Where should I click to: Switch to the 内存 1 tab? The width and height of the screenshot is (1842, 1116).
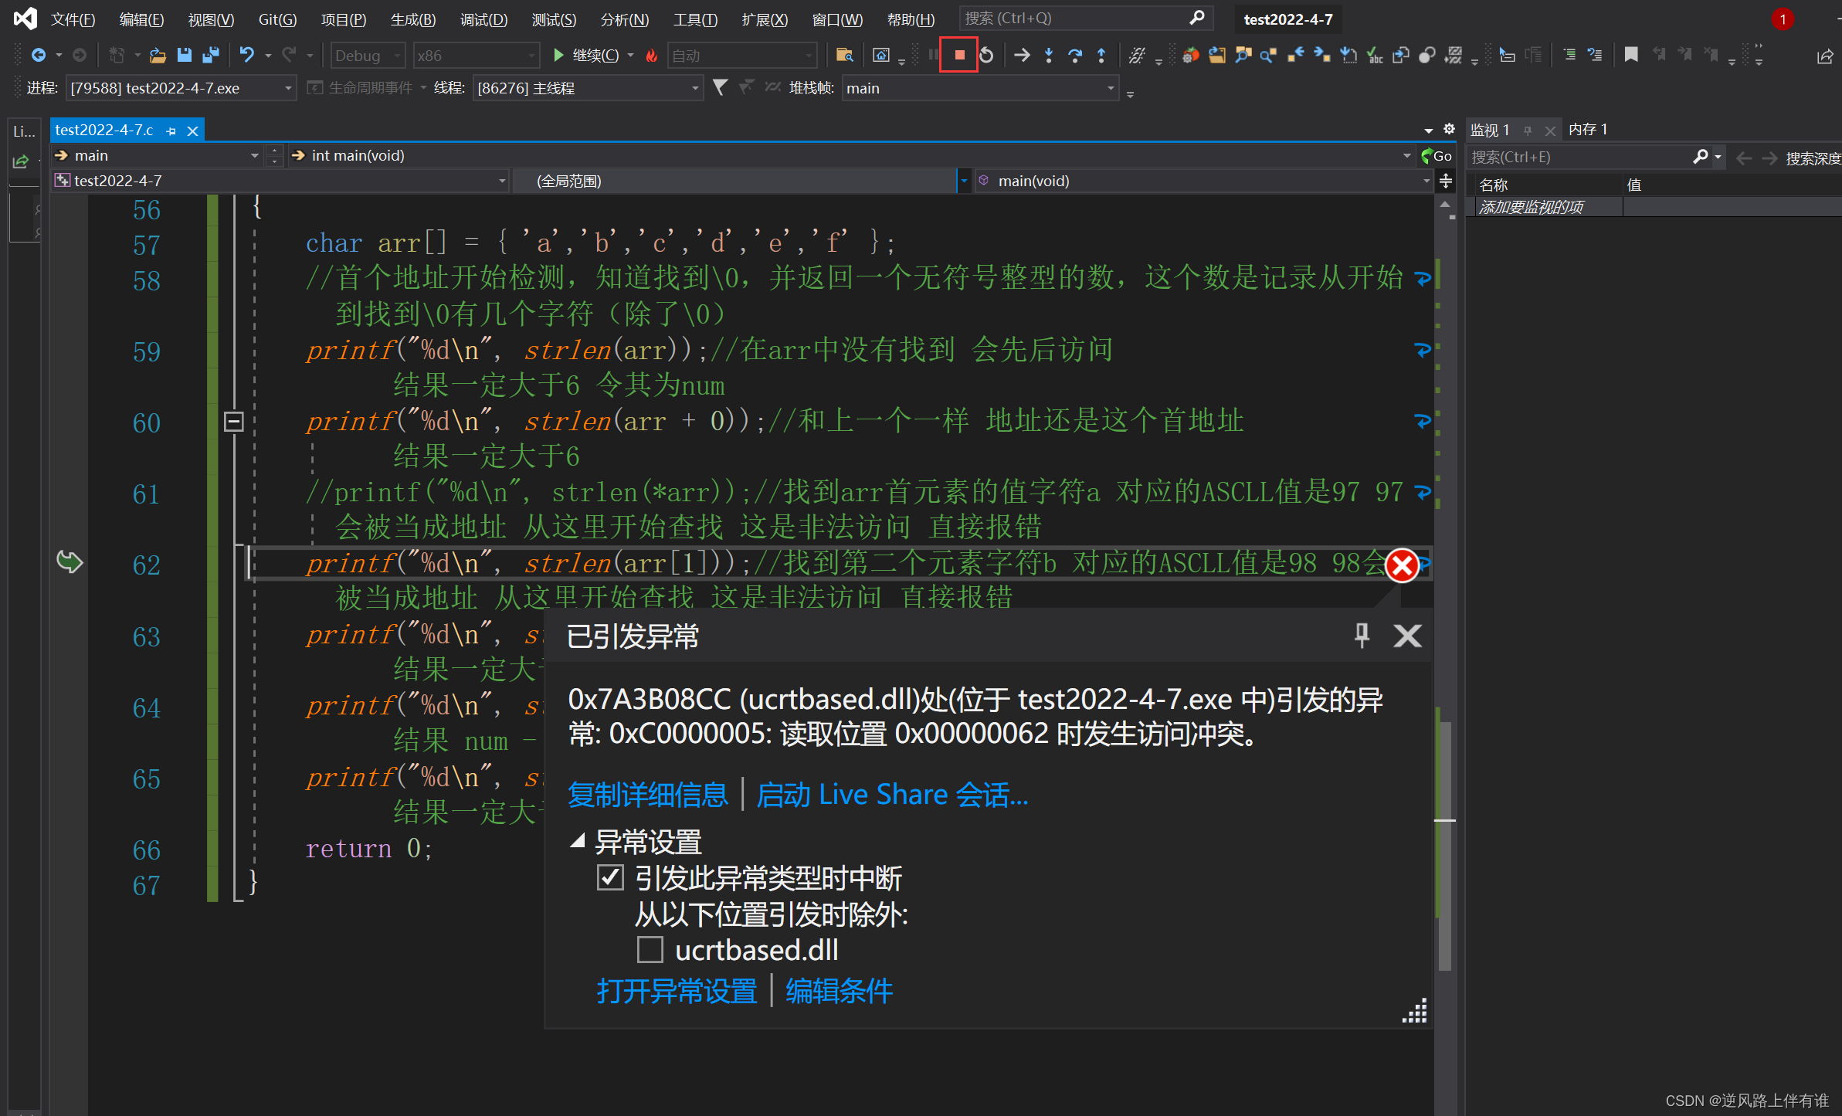[1587, 130]
